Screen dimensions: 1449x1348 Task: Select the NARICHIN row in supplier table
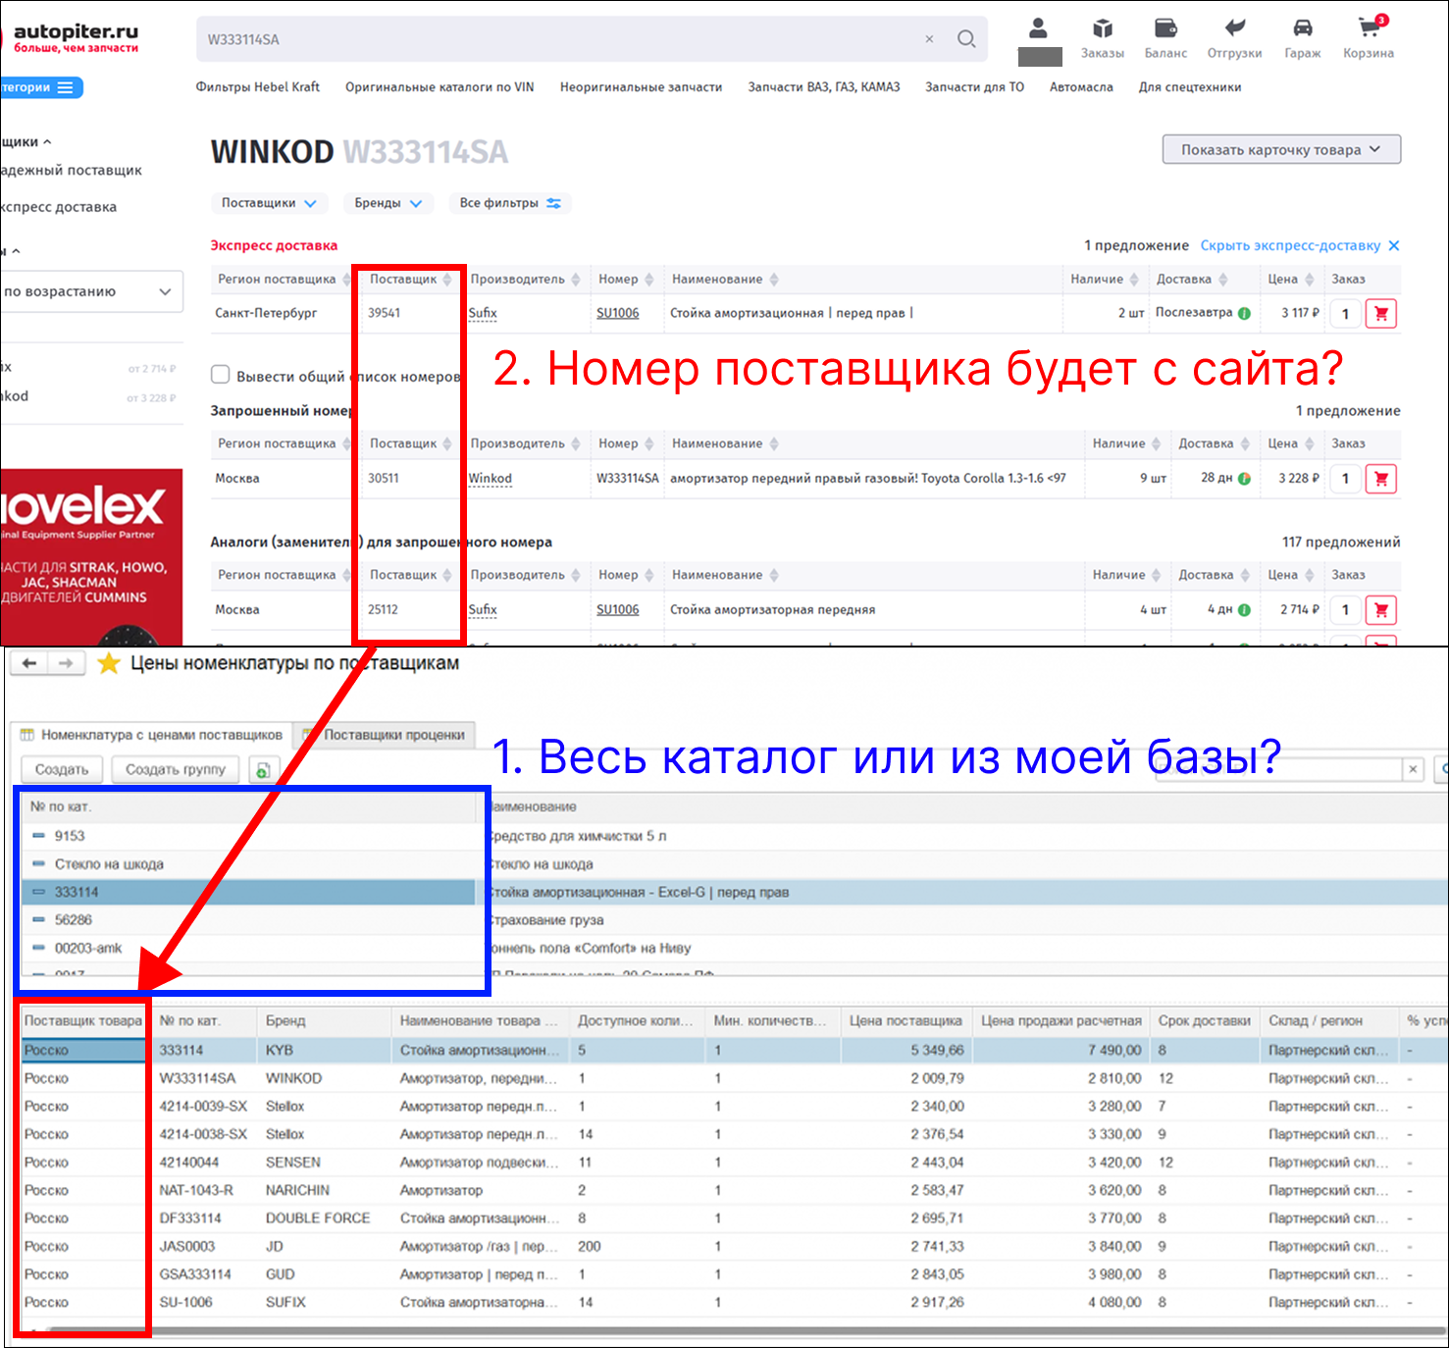click(x=734, y=1190)
